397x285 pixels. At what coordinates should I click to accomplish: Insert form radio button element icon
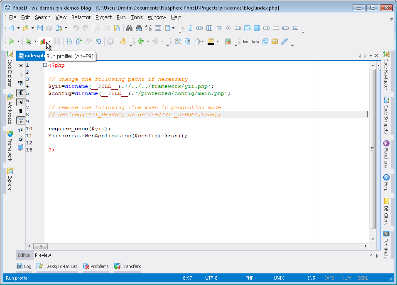tap(228, 28)
